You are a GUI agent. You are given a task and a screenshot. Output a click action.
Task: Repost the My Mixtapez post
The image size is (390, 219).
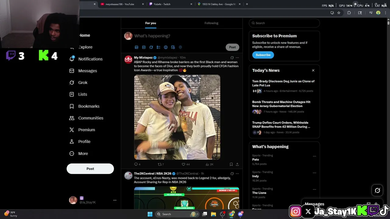click(159, 164)
